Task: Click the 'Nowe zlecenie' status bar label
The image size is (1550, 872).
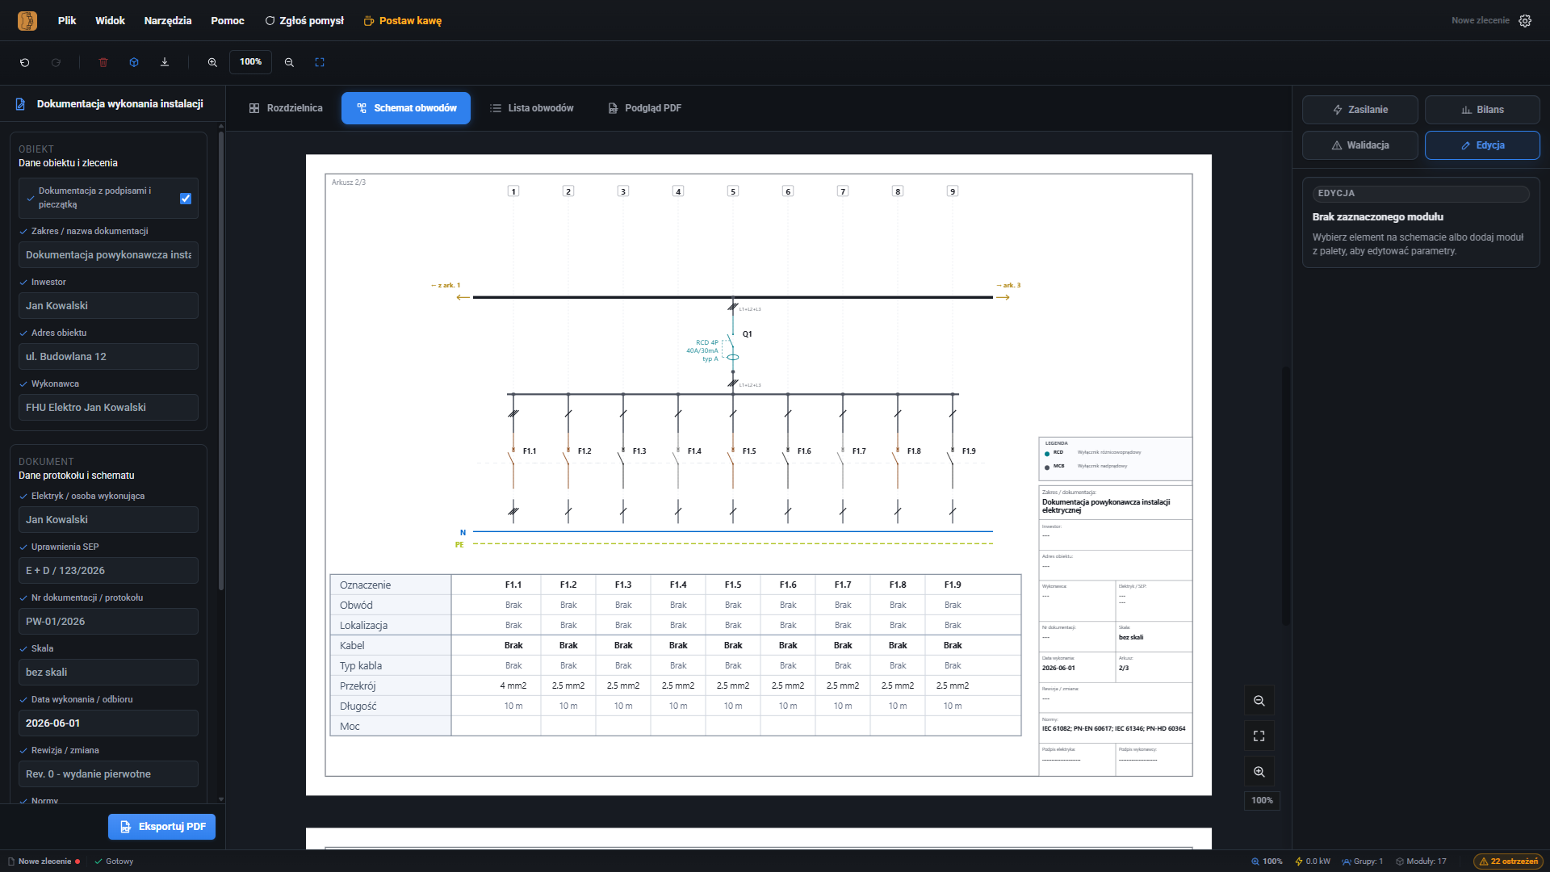Action: [44, 862]
